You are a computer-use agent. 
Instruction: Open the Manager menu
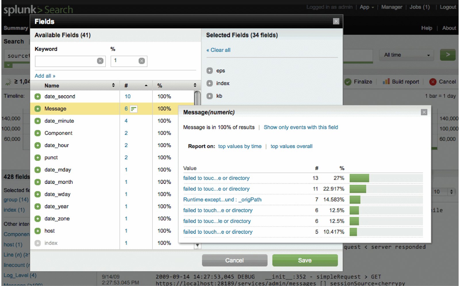click(392, 7)
